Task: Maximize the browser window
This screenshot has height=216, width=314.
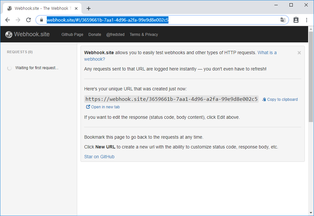Action: coord(291,5)
